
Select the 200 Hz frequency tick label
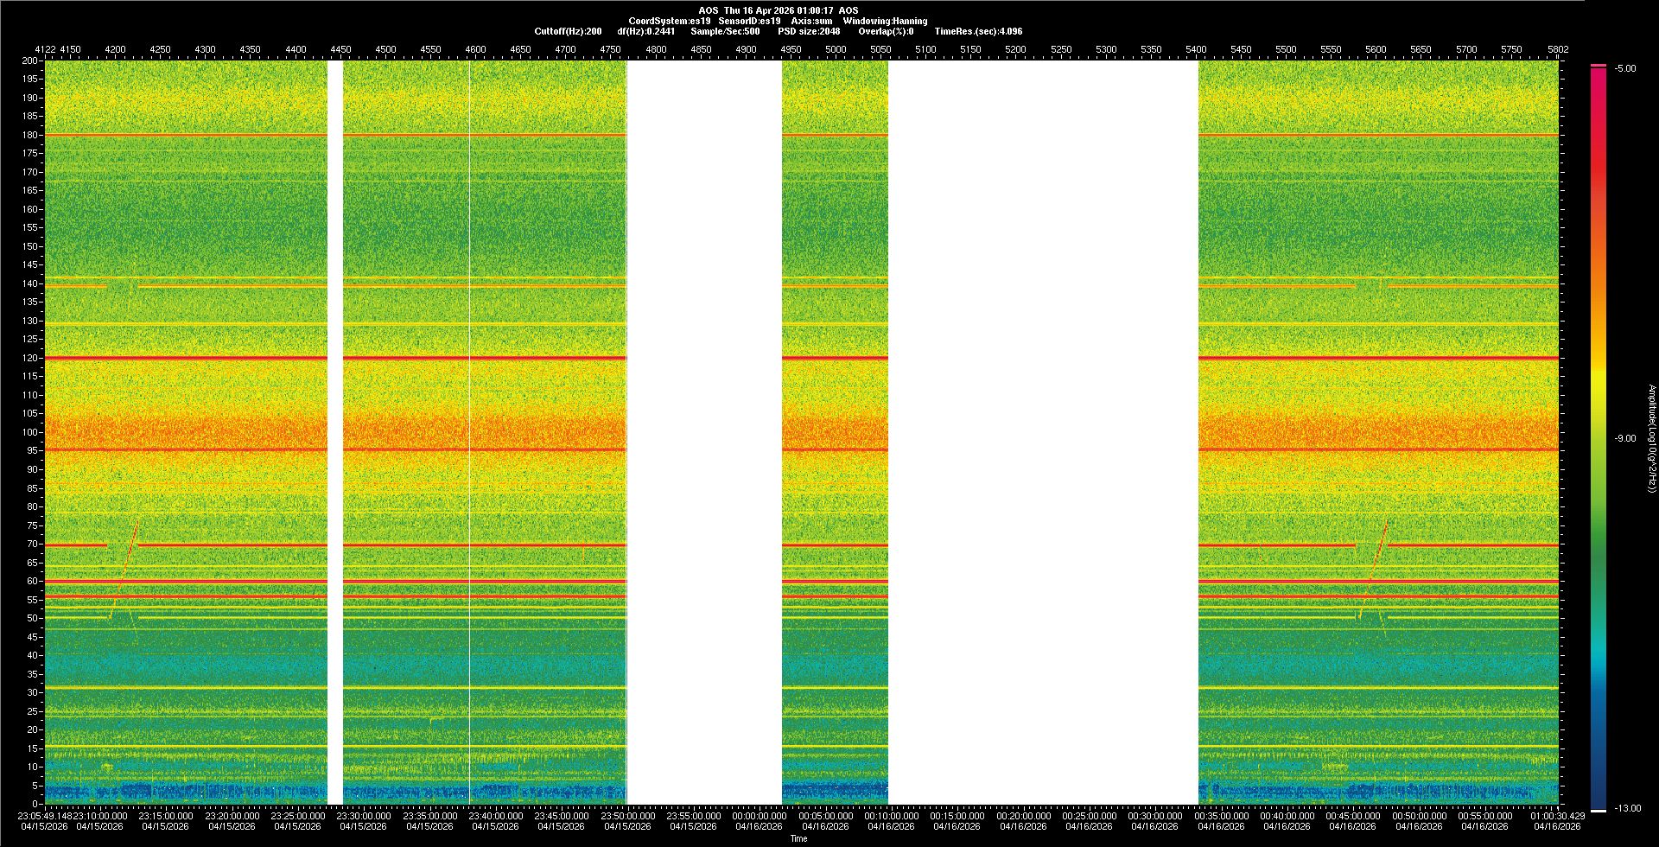(x=29, y=60)
